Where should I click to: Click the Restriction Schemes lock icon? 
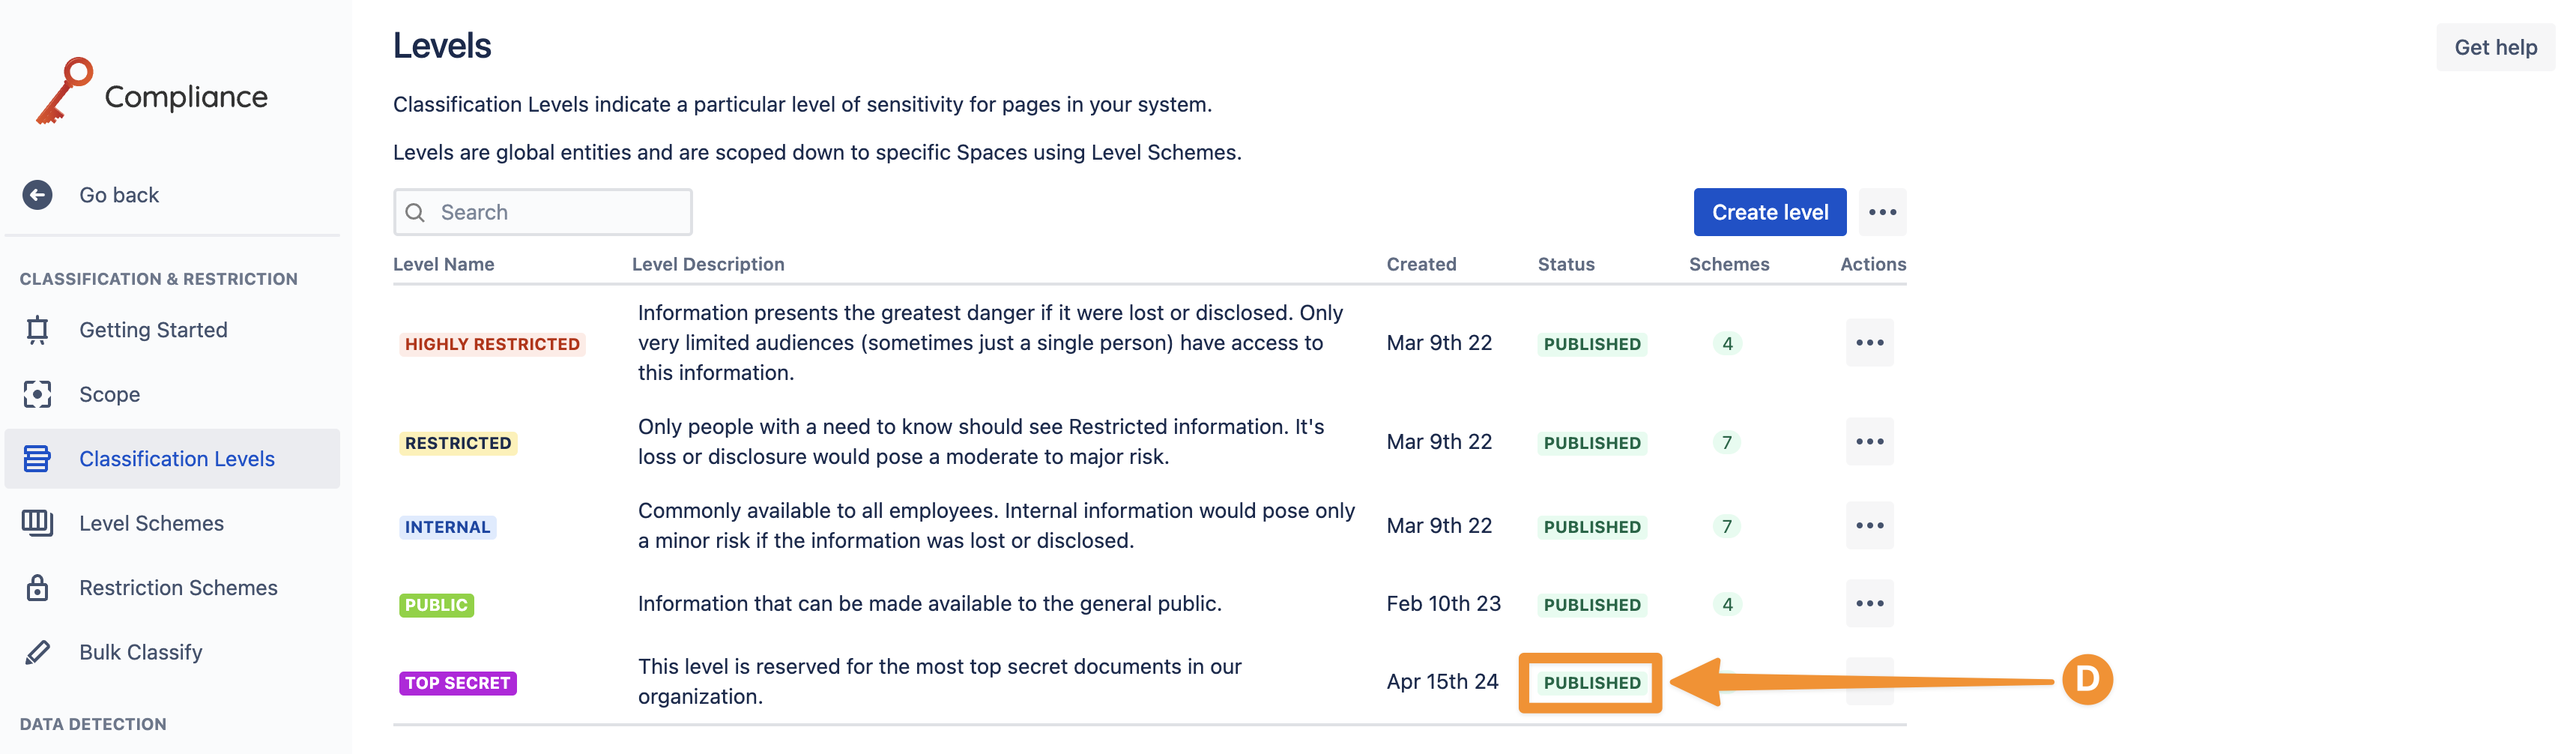coord(38,588)
